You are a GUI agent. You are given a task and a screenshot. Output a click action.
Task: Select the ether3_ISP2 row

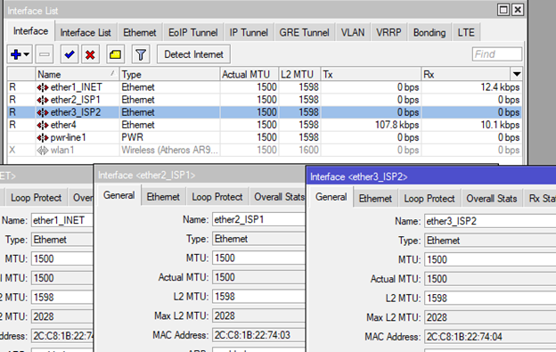(265, 112)
